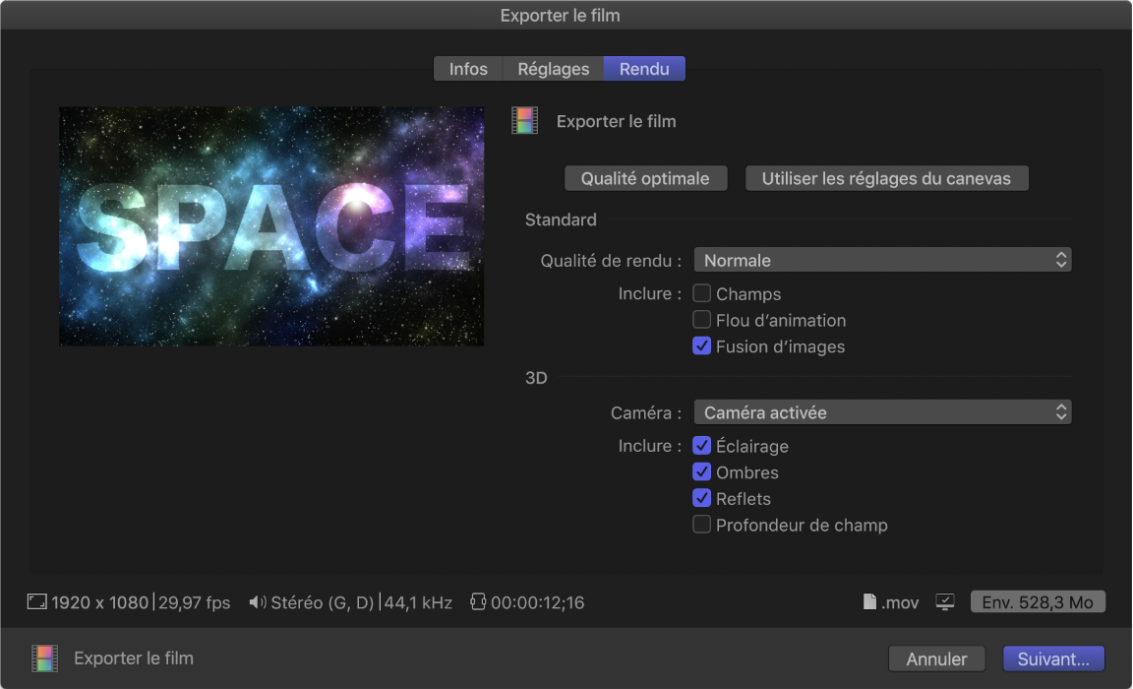Click the monitor compatibility icon near .mov
The height and width of the screenshot is (689, 1133).
[944, 602]
